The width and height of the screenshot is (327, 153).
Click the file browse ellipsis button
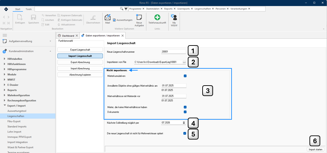click(184, 62)
